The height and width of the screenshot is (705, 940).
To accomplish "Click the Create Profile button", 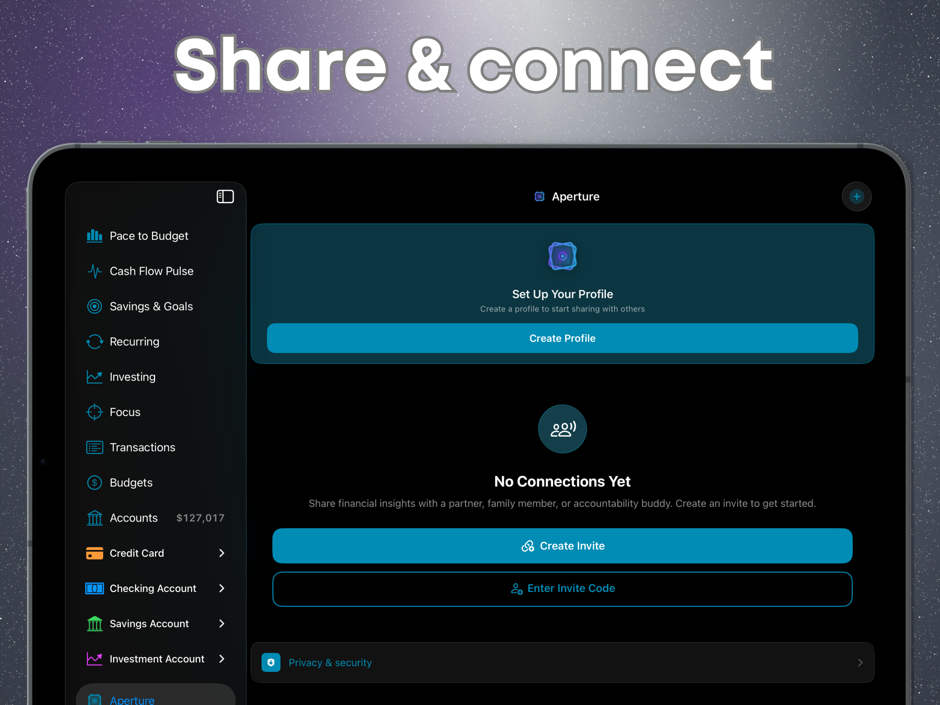I will coord(562,338).
